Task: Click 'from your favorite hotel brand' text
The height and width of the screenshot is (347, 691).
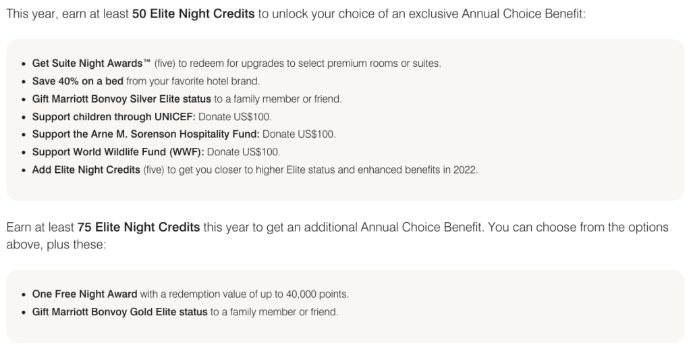Action: click(193, 81)
